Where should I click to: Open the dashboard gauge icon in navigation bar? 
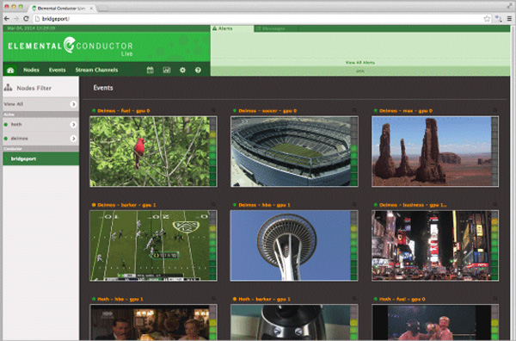coord(10,70)
